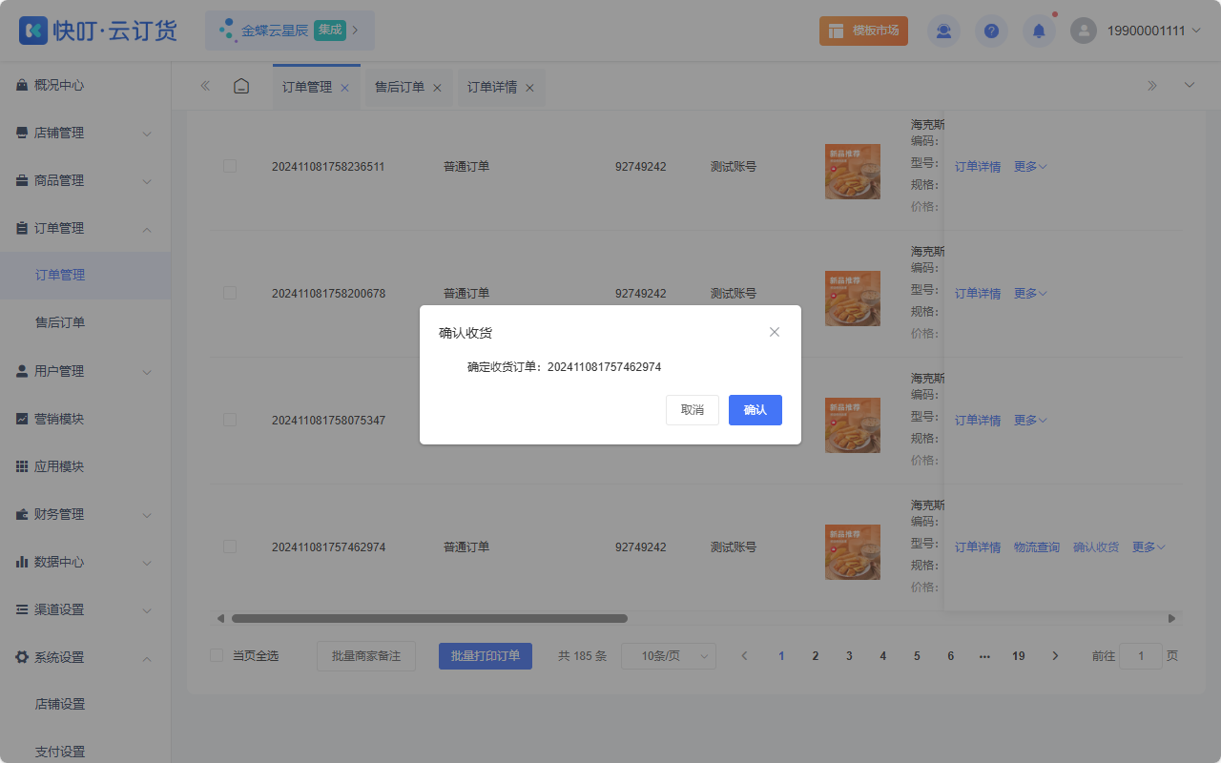Image resolution: width=1221 pixels, height=763 pixels.
Task: Open the account 19900001111 dropdown
Action: point(1152,31)
